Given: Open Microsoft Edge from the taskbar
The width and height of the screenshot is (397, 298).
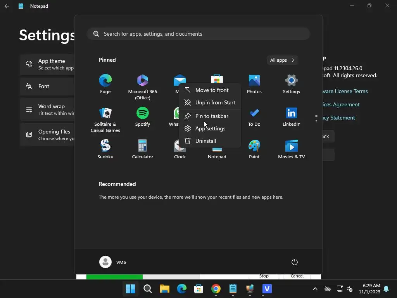Looking at the screenshot, I should coord(181,289).
